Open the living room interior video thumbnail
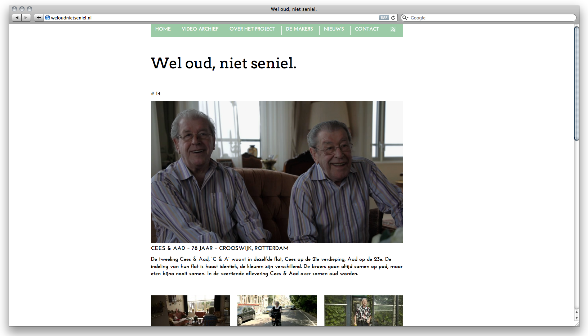 (x=191, y=311)
